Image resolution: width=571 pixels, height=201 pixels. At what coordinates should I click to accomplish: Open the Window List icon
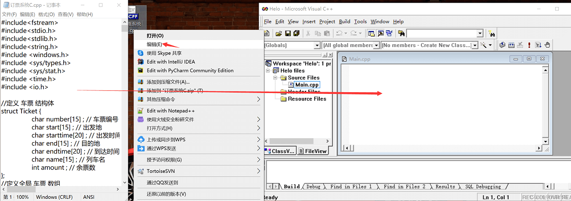389,33
